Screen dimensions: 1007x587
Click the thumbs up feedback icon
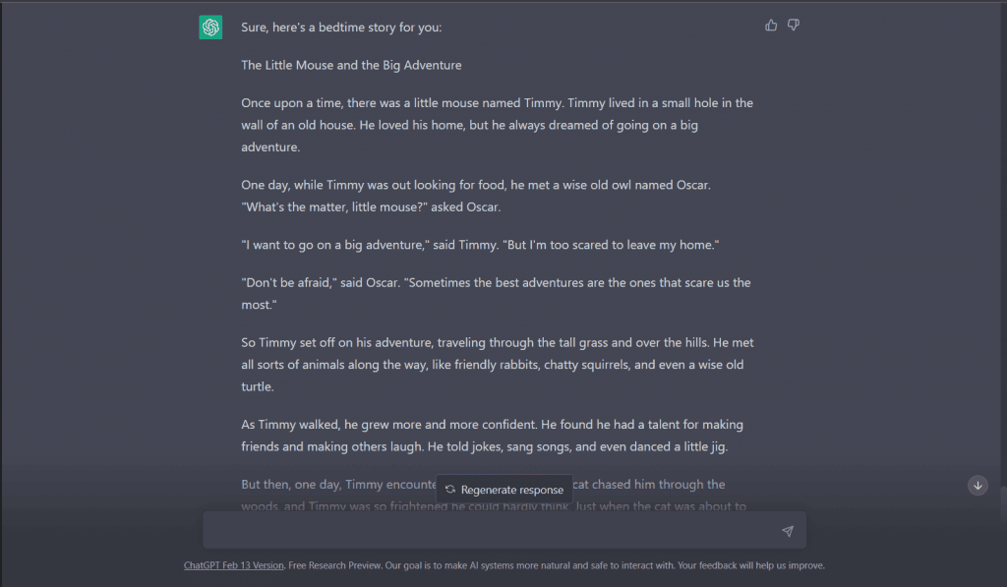tap(771, 26)
